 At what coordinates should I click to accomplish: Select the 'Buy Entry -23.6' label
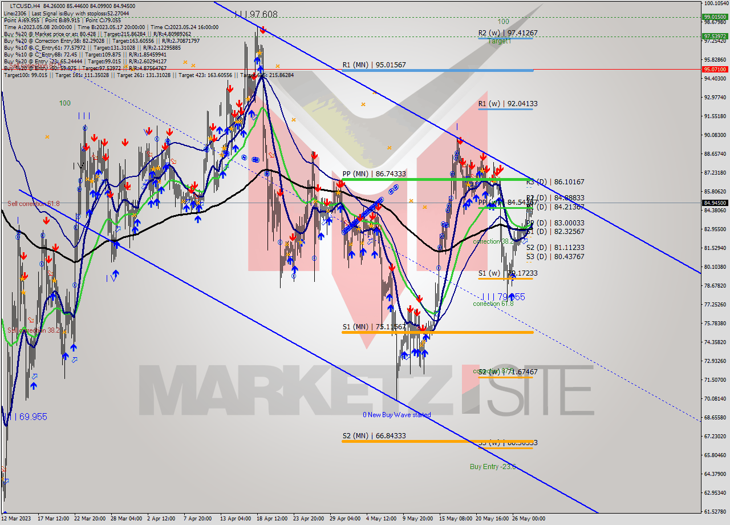point(493,467)
